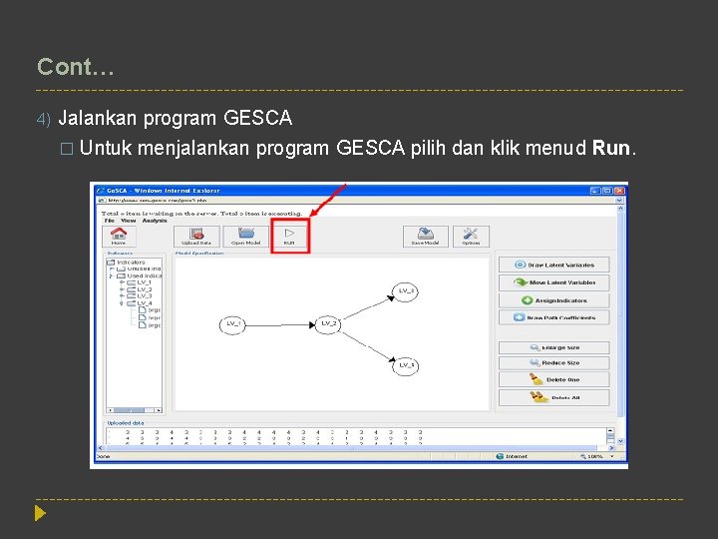
Task: Click Reduce Size button
Action: (554, 362)
